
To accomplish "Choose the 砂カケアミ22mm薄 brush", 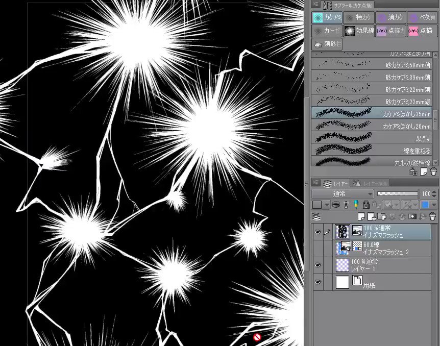I will [372, 89].
